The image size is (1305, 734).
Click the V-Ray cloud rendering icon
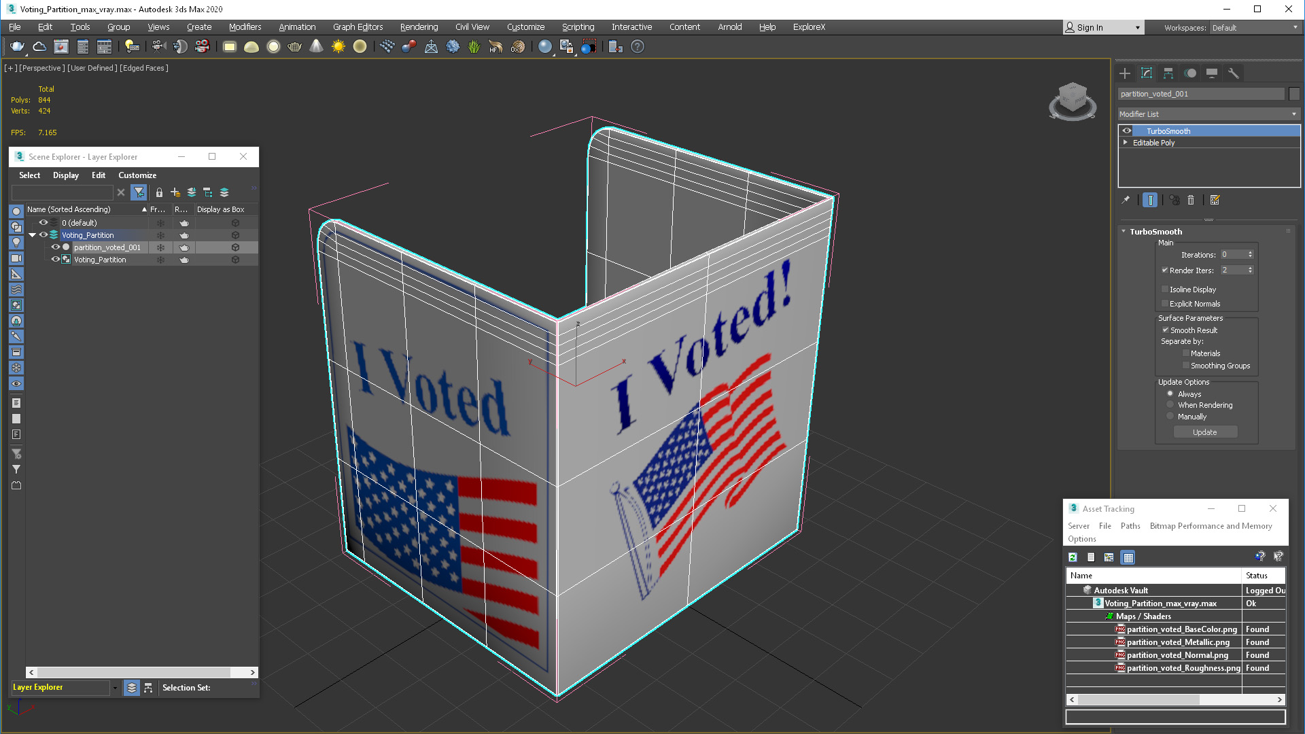(39, 47)
